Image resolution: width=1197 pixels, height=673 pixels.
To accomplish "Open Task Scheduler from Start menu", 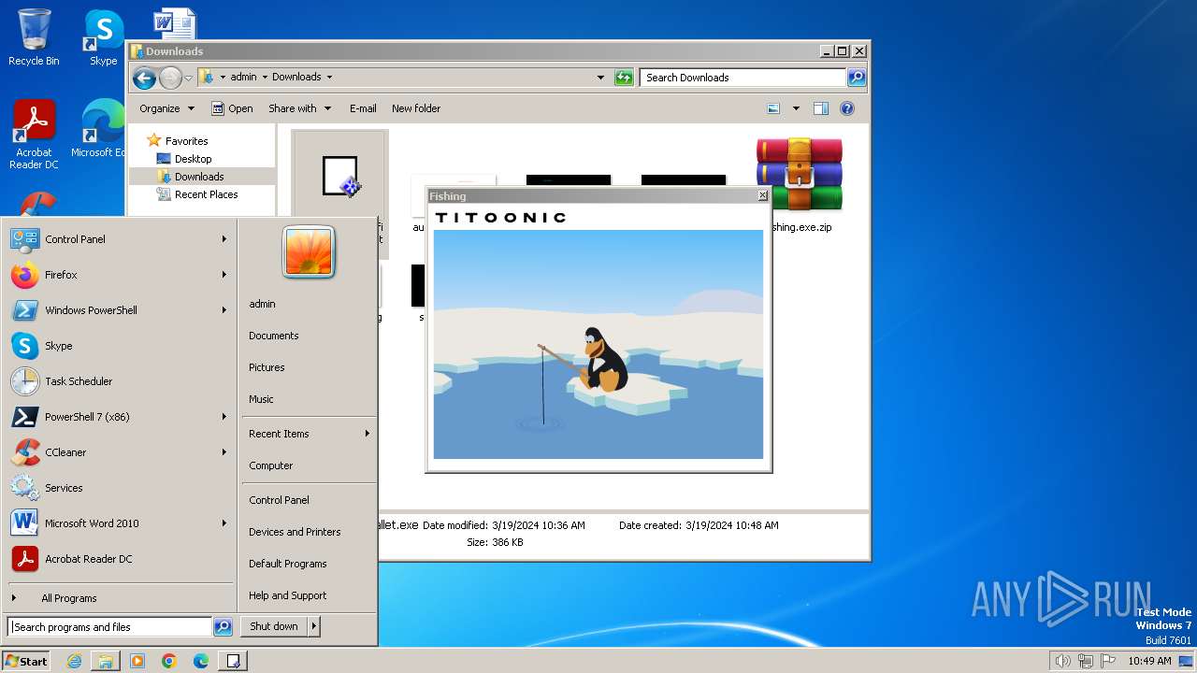I will 119,381.
